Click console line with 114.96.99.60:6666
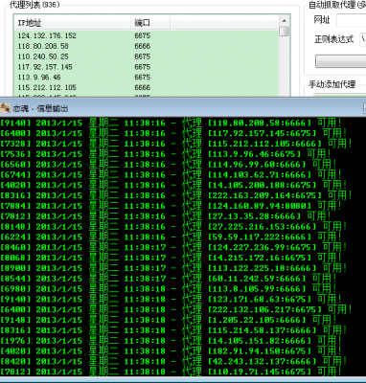The width and height of the screenshot is (366, 383). pyautogui.click(x=169, y=165)
